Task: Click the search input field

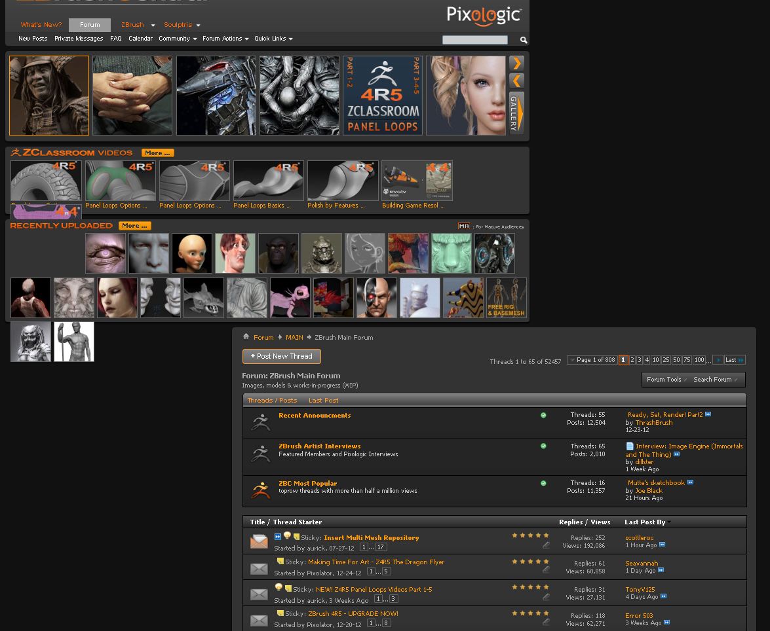Action: (475, 40)
